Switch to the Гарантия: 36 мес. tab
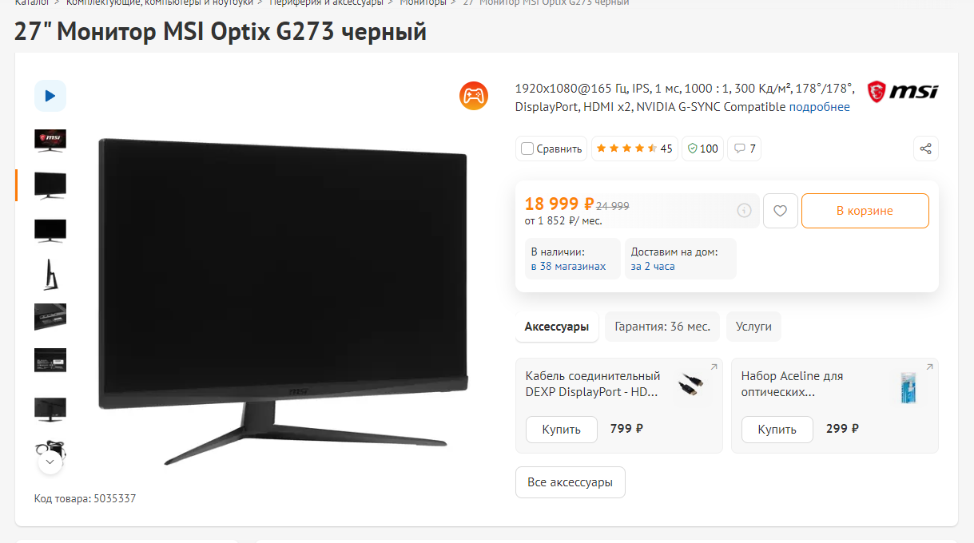Image resolution: width=974 pixels, height=543 pixels. (662, 327)
